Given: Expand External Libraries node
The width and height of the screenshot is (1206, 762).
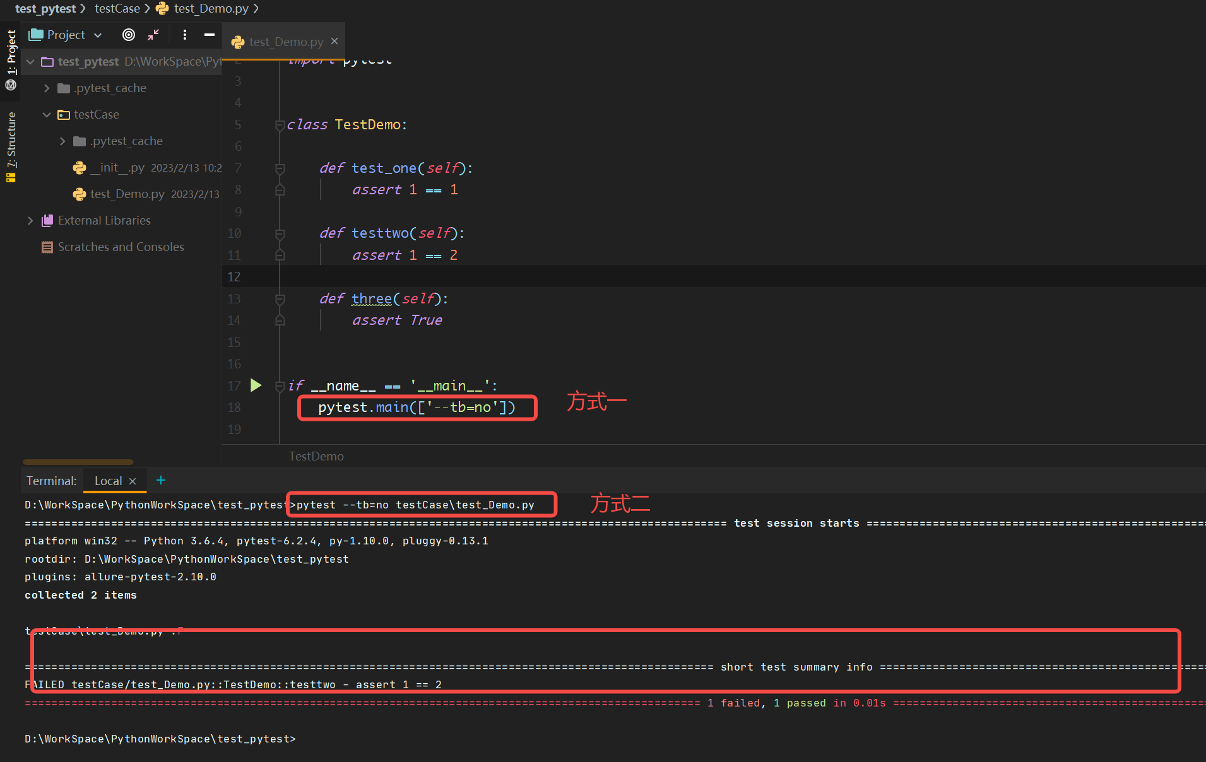Looking at the screenshot, I should click(x=30, y=220).
